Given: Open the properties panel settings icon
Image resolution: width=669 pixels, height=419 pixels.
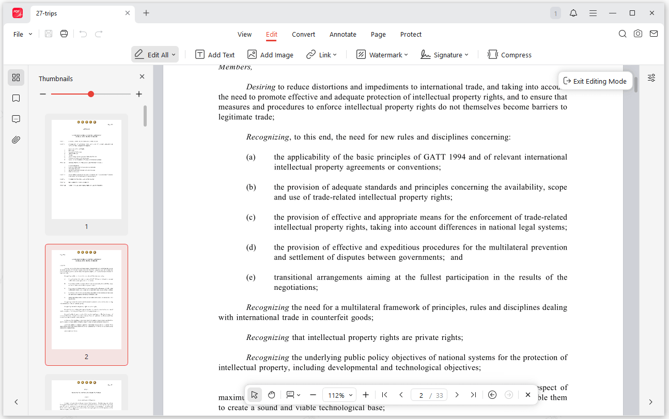Looking at the screenshot, I should (x=651, y=77).
